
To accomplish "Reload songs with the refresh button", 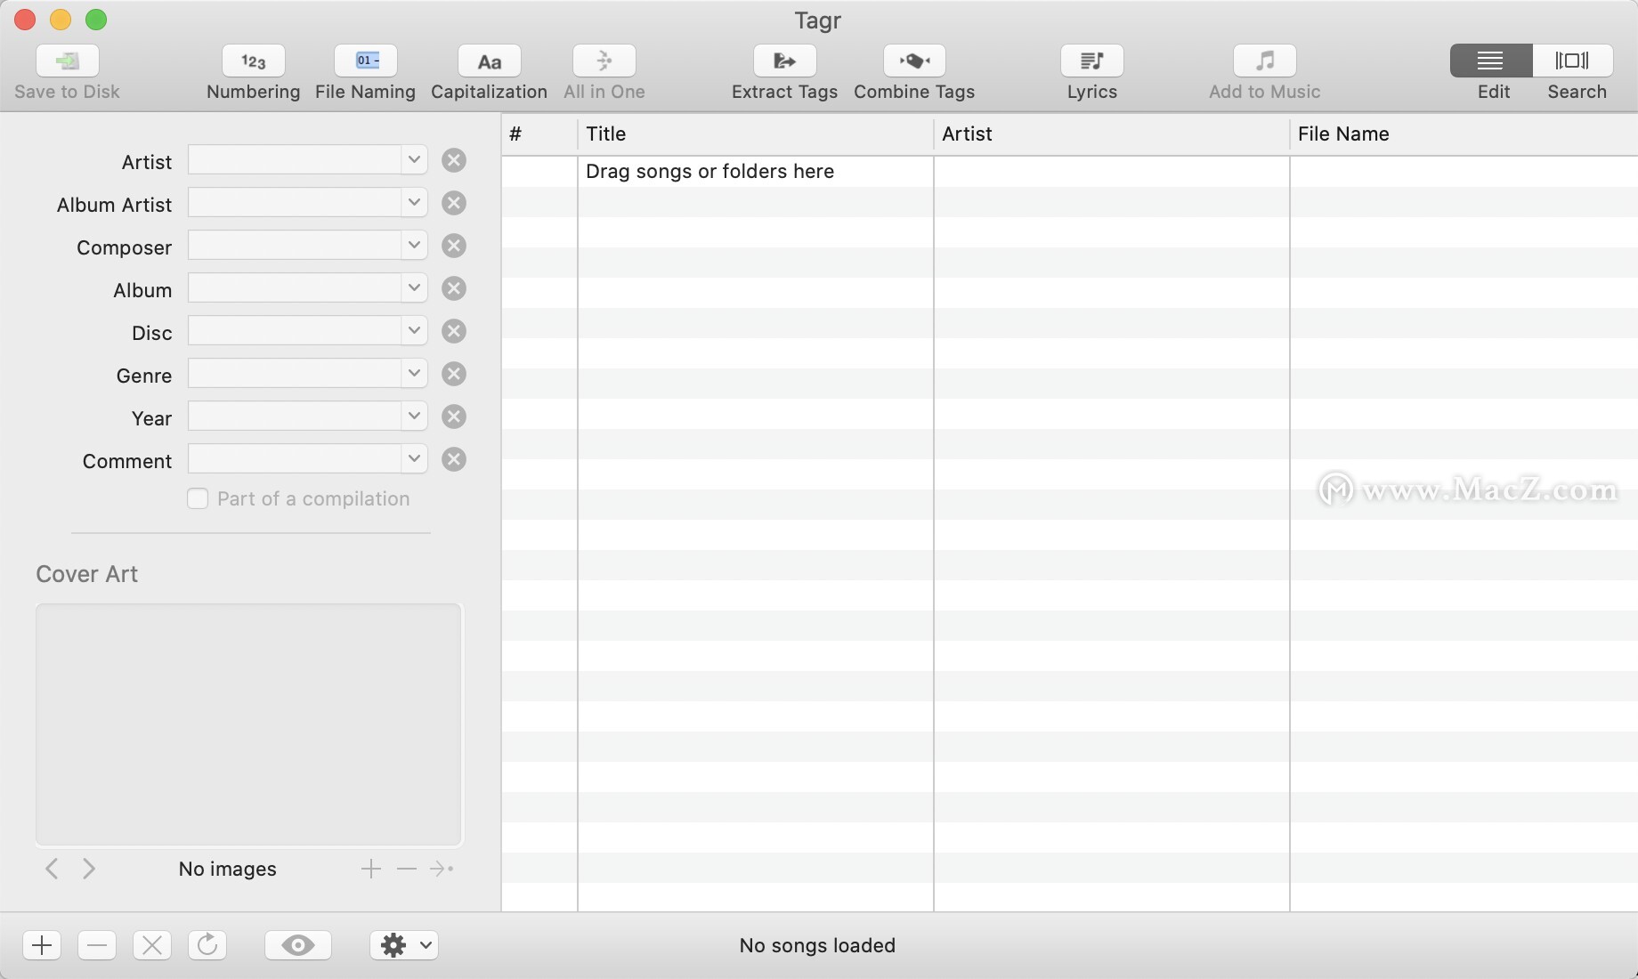I will (207, 944).
